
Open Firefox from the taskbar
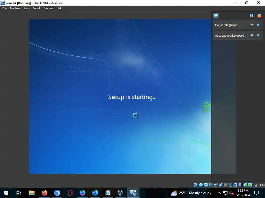pyautogui.click(x=45, y=193)
